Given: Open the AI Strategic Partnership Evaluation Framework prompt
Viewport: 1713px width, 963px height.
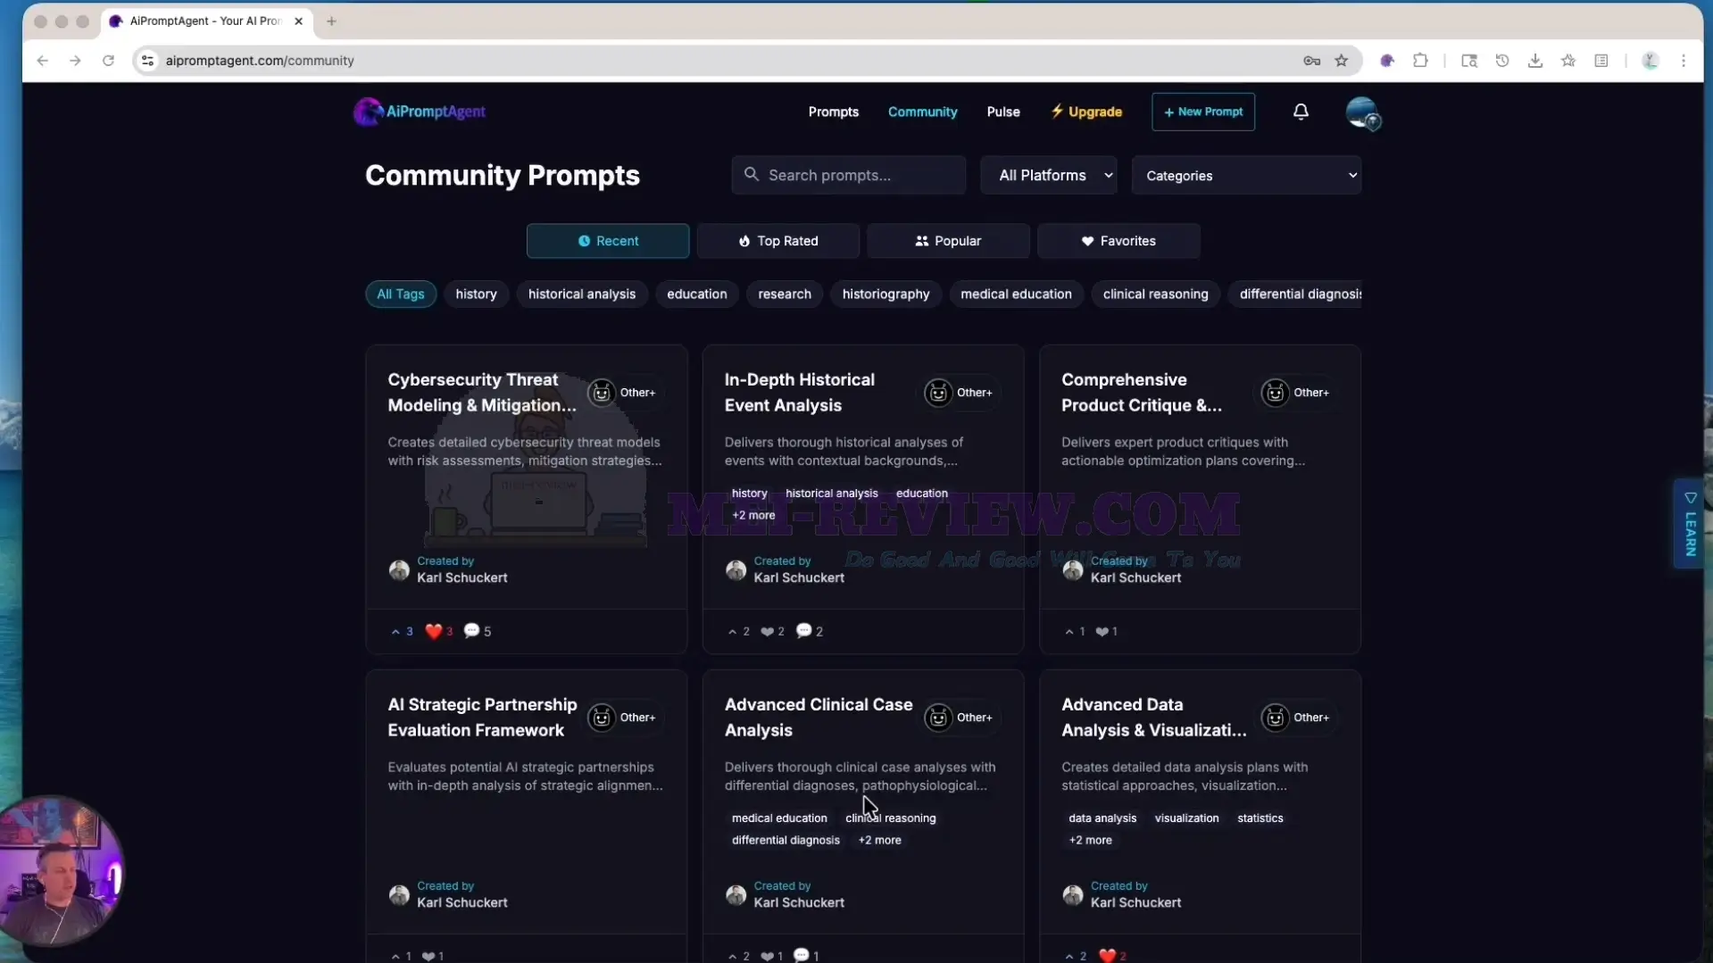Looking at the screenshot, I should pos(482,718).
